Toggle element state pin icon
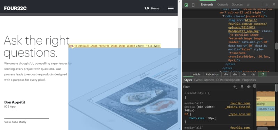Screen dimensions: 278x130 tap(242, 86)
